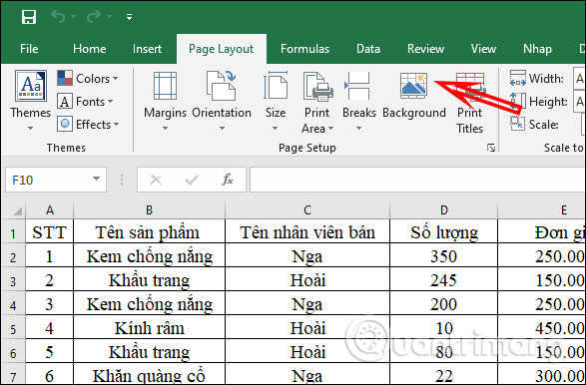Click the Save icon in quick access toolbar
The image size is (586, 385).
(x=29, y=16)
